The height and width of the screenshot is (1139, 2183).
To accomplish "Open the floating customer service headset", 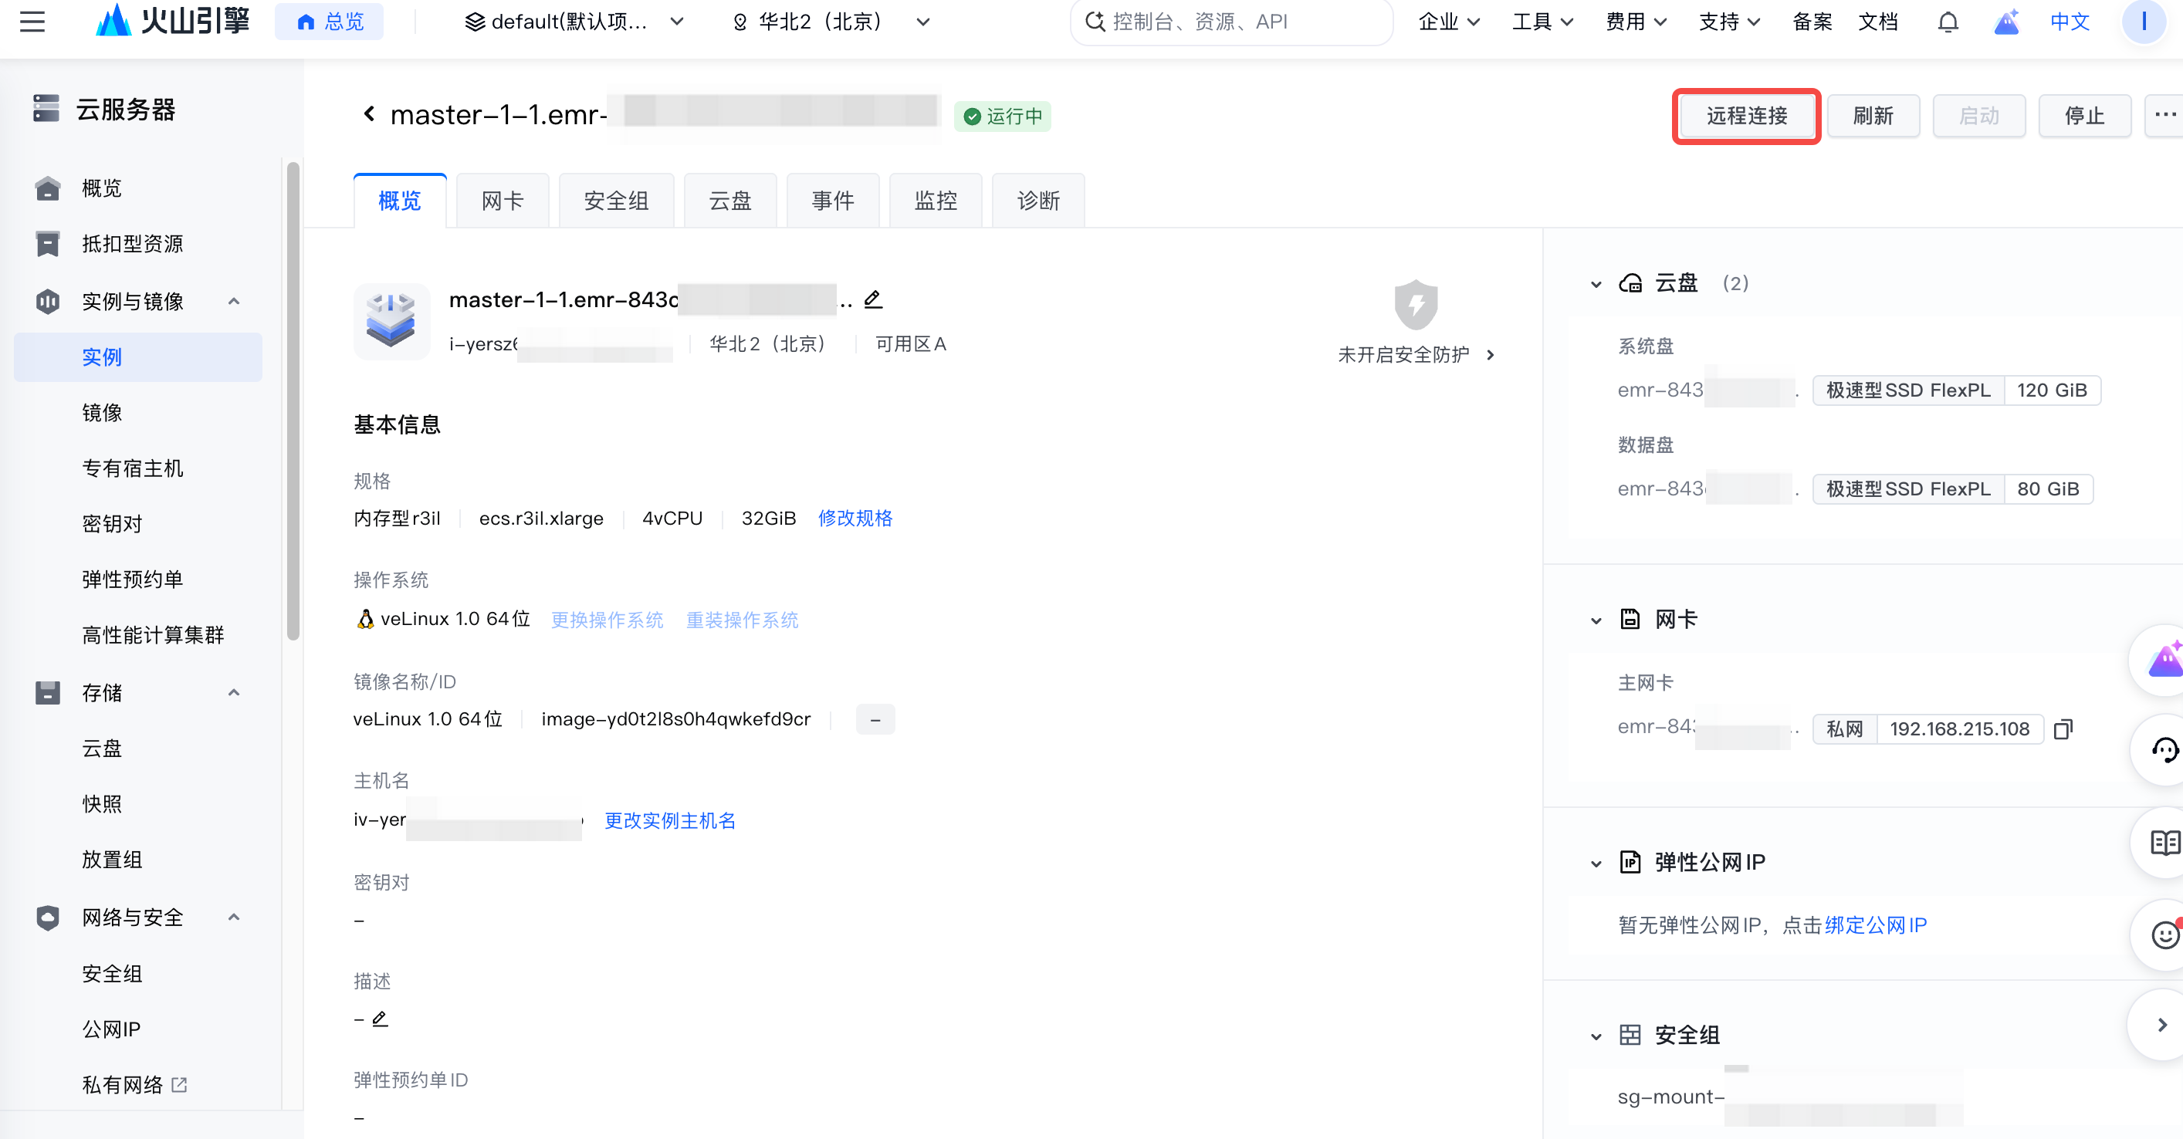I will point(2164,749).
